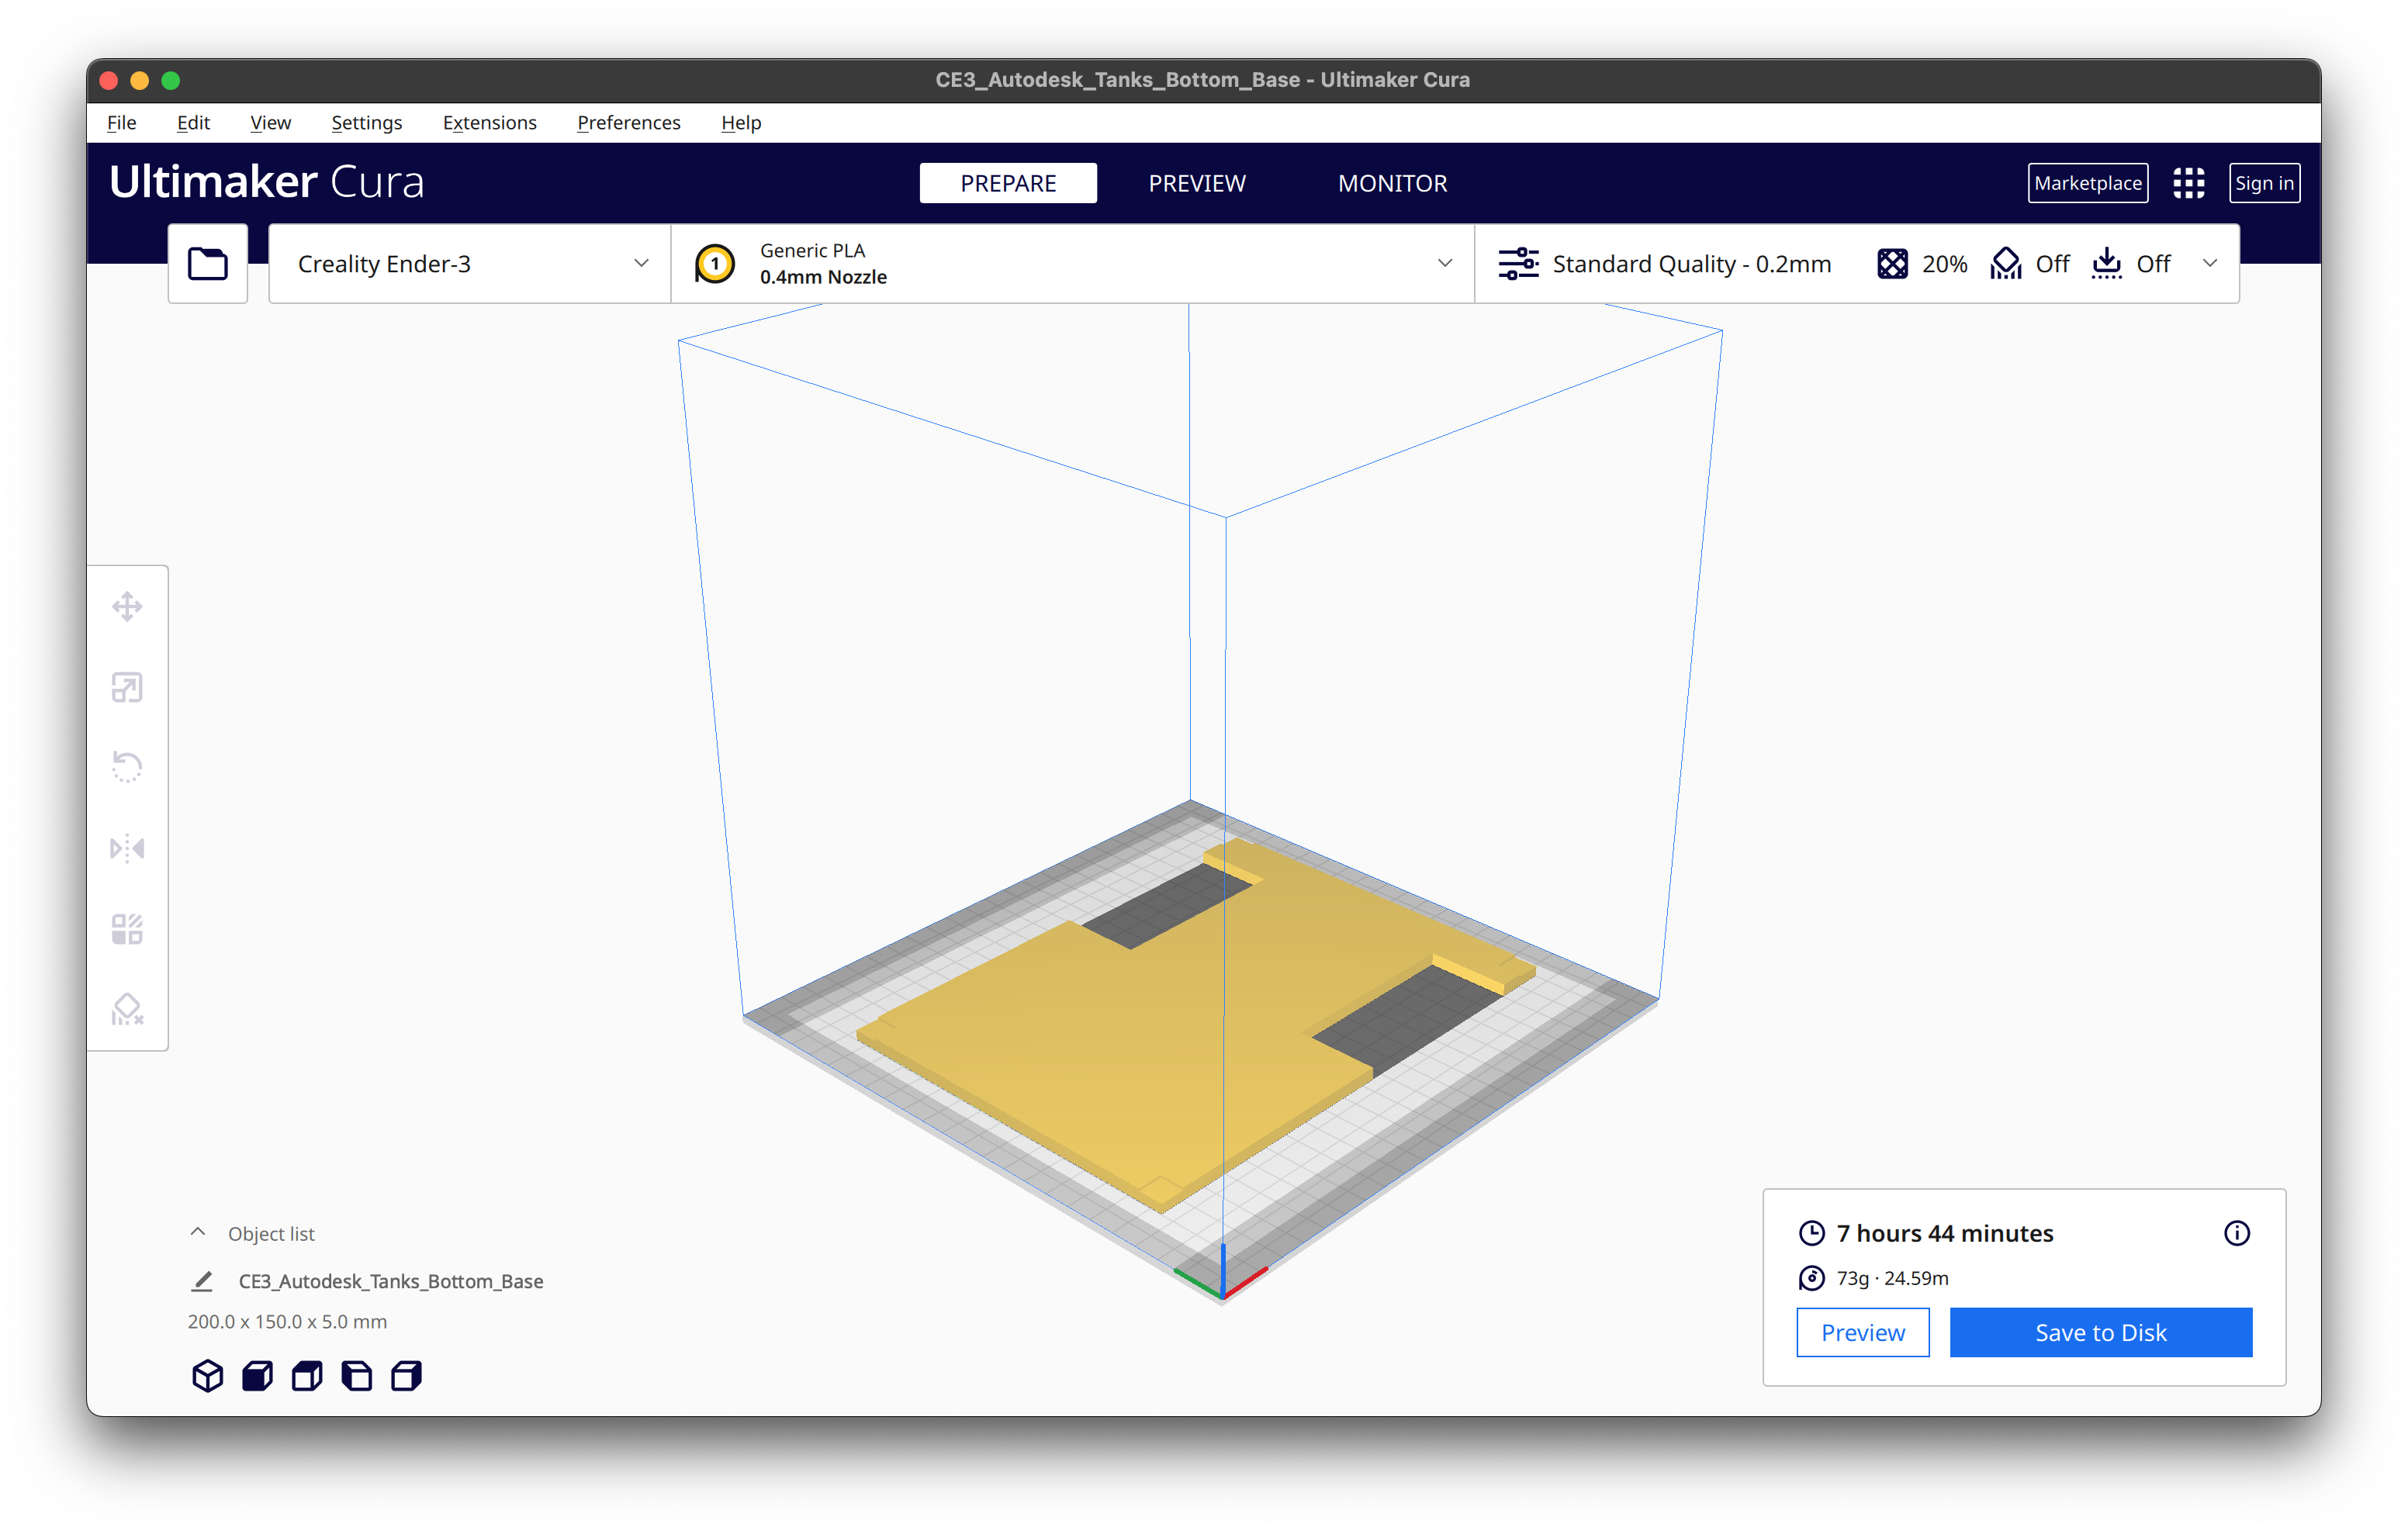This screenshot has width=2408, height=1531.
Task: Open the Extensions menu
Action: (489, 123)
